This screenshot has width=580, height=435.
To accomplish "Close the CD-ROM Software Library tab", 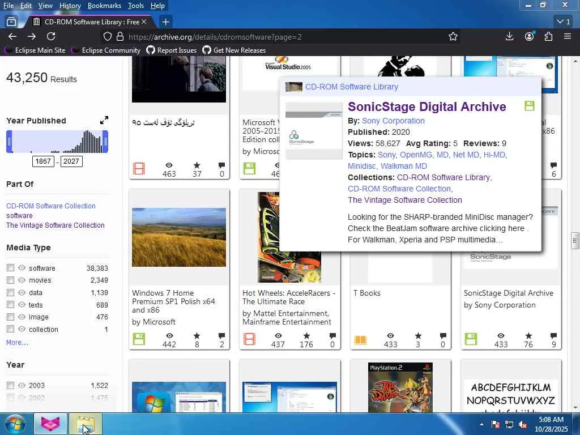I will coord(144,22).
